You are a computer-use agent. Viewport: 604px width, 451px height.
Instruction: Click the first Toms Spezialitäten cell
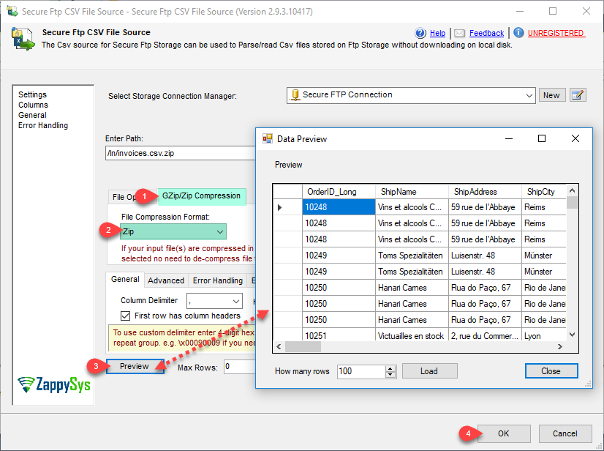412,256
